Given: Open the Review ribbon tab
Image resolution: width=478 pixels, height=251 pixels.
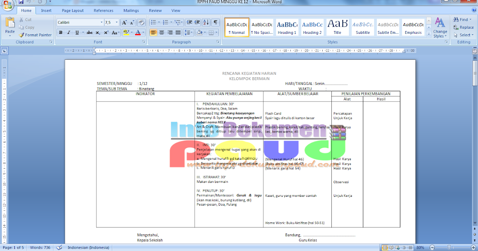Looking at the screenshot, I should [x=155, y=10].
